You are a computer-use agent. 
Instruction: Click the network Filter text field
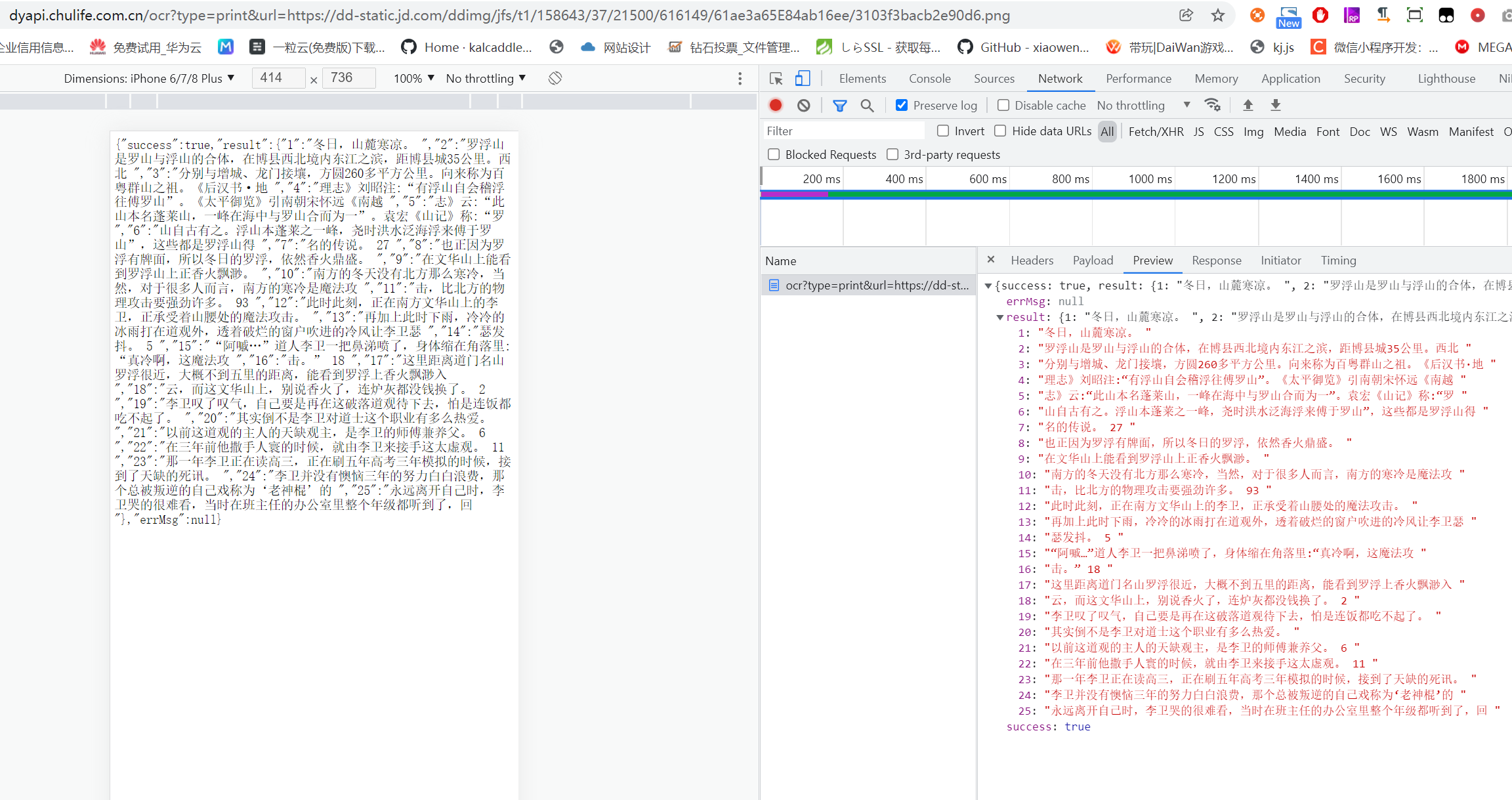tap(844, 131)
